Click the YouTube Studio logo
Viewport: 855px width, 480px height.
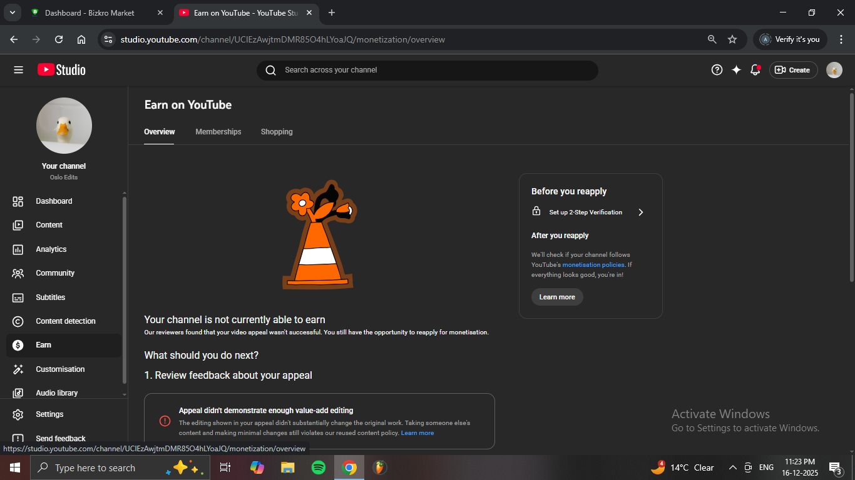pyautogui.click(x=61, y=70)
